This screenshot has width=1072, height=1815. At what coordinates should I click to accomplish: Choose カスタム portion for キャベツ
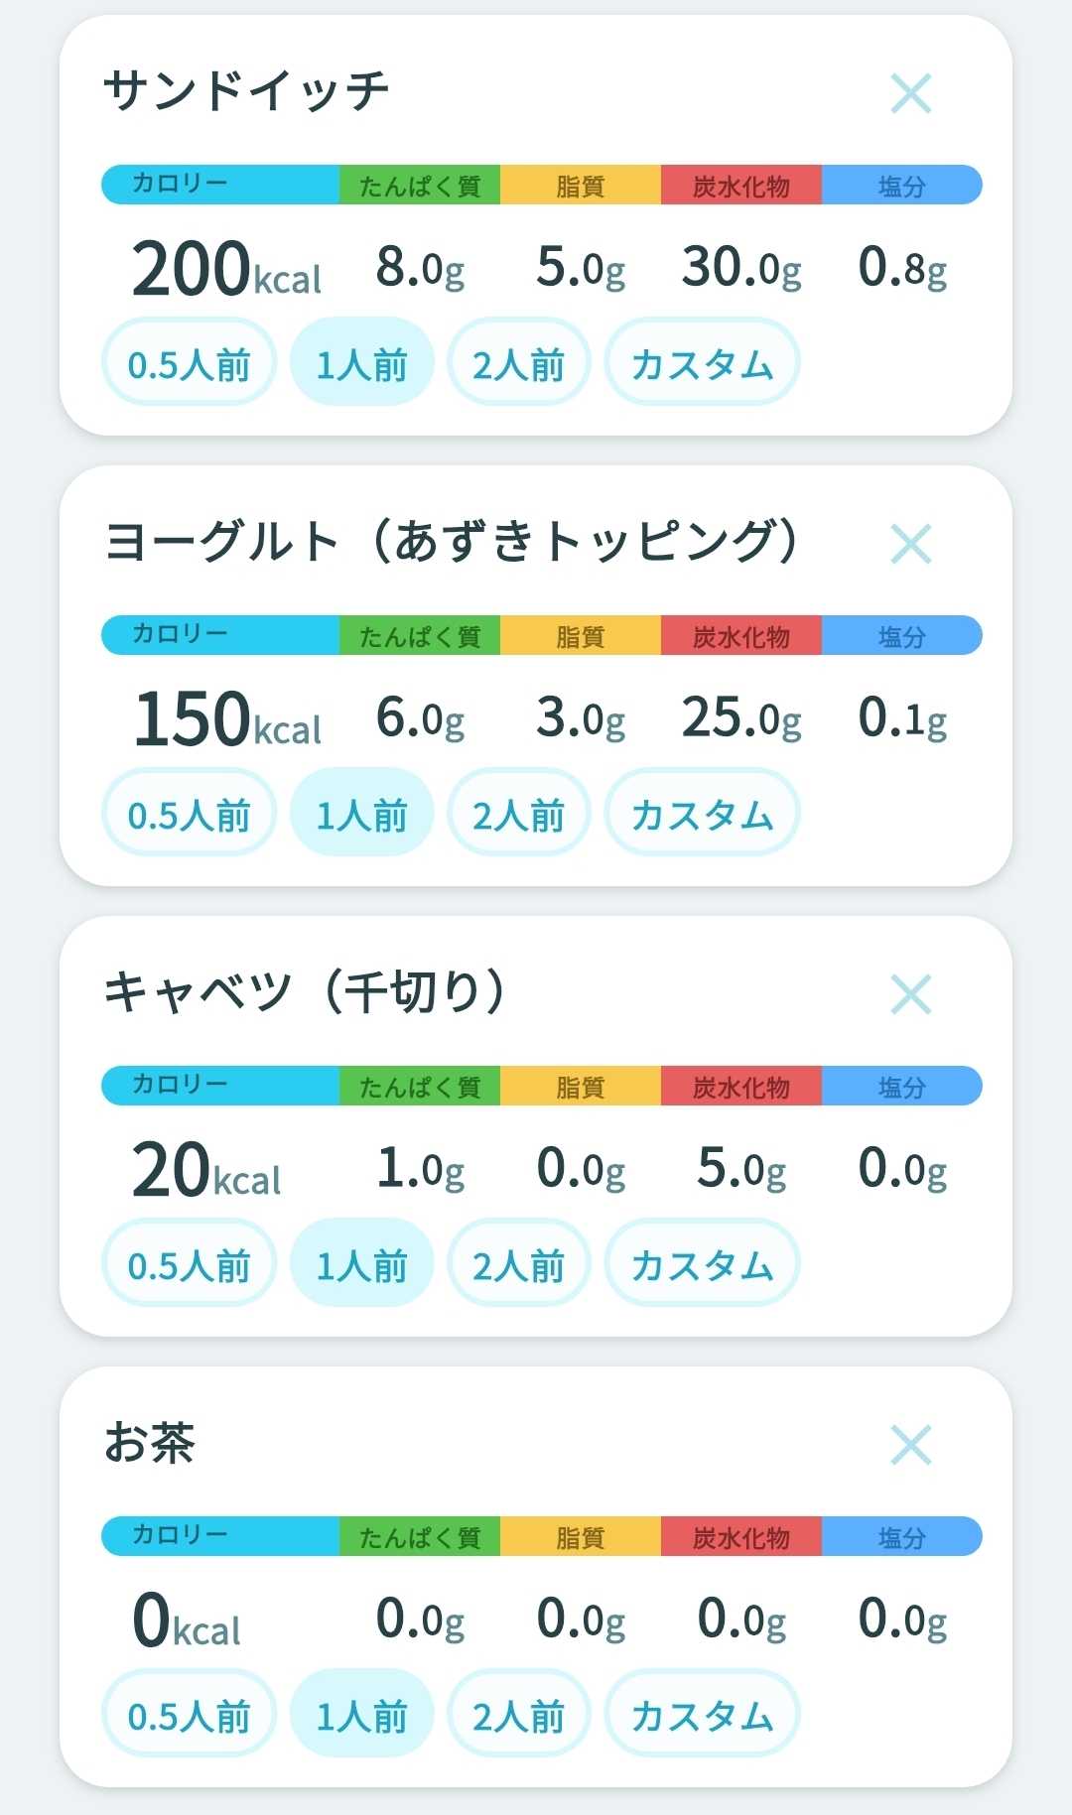pyautogui.click(x=702, y=1263)
